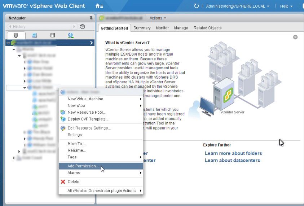The image size is (304, 206).
Task: Click the 'What is vCenter Server?' heading
Action: tap(127, 43)
